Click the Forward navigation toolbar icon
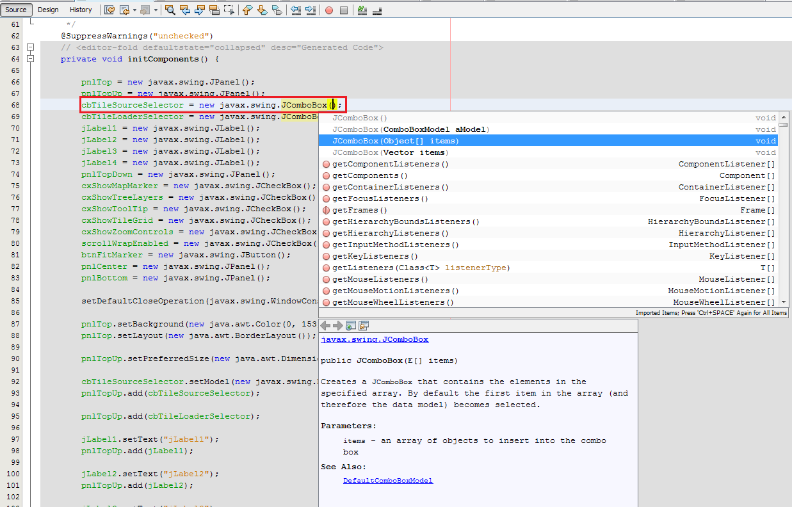 [145, 10]
